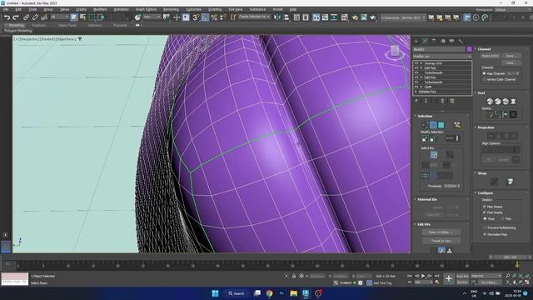Image resolution: width=533 pixels, height=300 pixels.
Task: Open the Modifier List dropdown
Action: tap(442, 57)
